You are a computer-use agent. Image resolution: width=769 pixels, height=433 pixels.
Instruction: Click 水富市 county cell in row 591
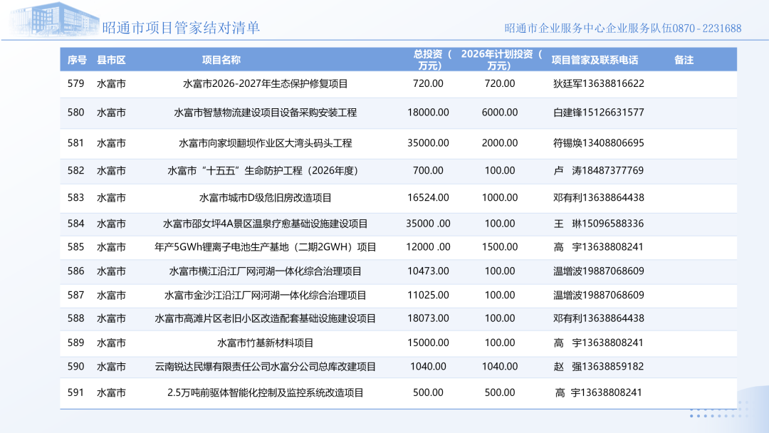(x=111, y=393)
